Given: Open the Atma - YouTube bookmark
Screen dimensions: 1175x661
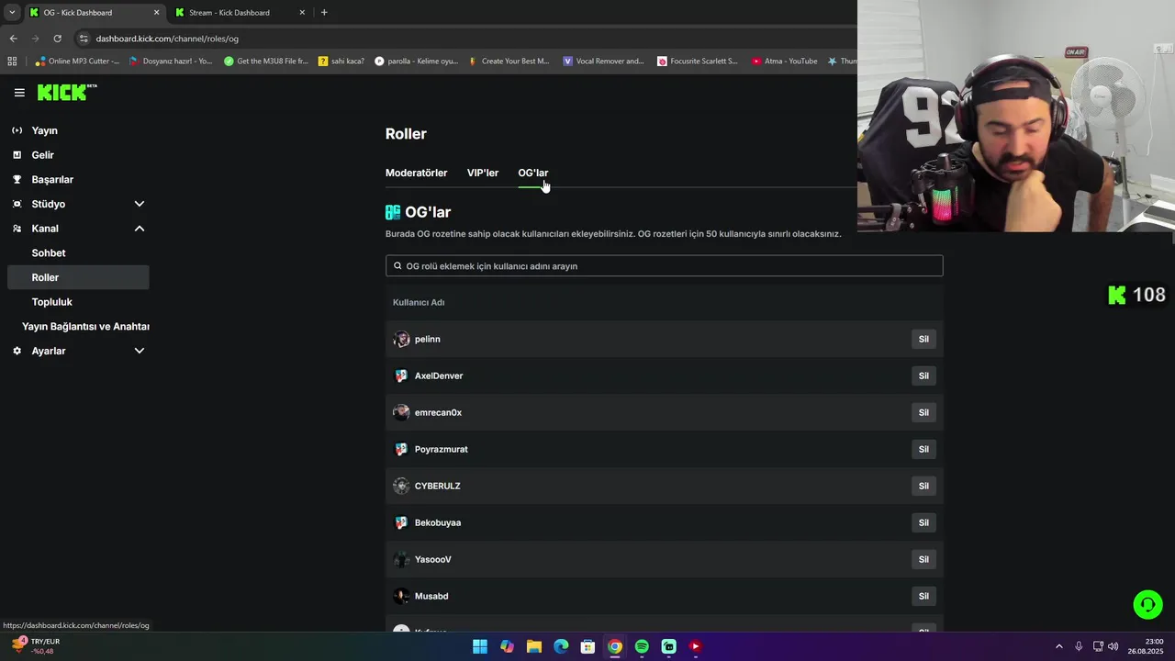Looking at the screenshot, I should pos(784,62).
